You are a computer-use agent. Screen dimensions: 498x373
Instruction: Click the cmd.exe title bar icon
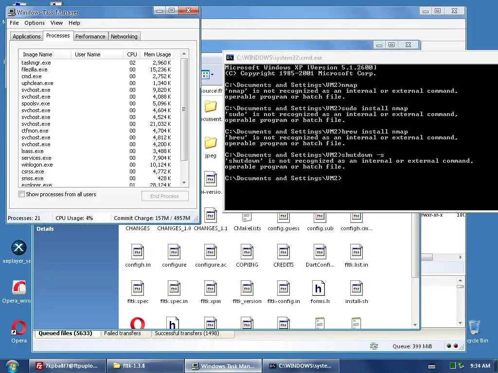click(x=230, y=58)
